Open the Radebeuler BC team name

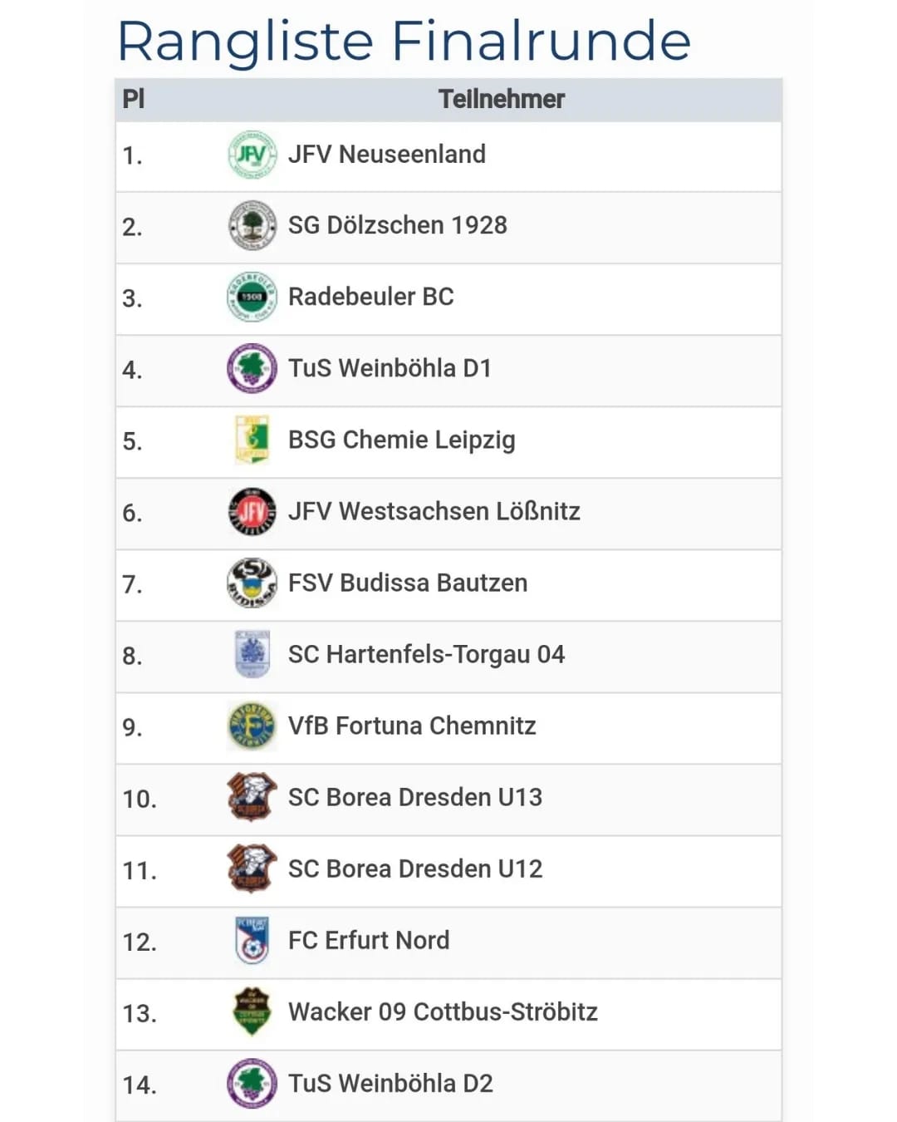pyautogui.click(x=371, y=298)
